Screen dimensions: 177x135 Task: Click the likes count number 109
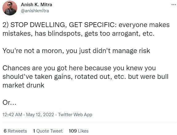coord(73,131)
